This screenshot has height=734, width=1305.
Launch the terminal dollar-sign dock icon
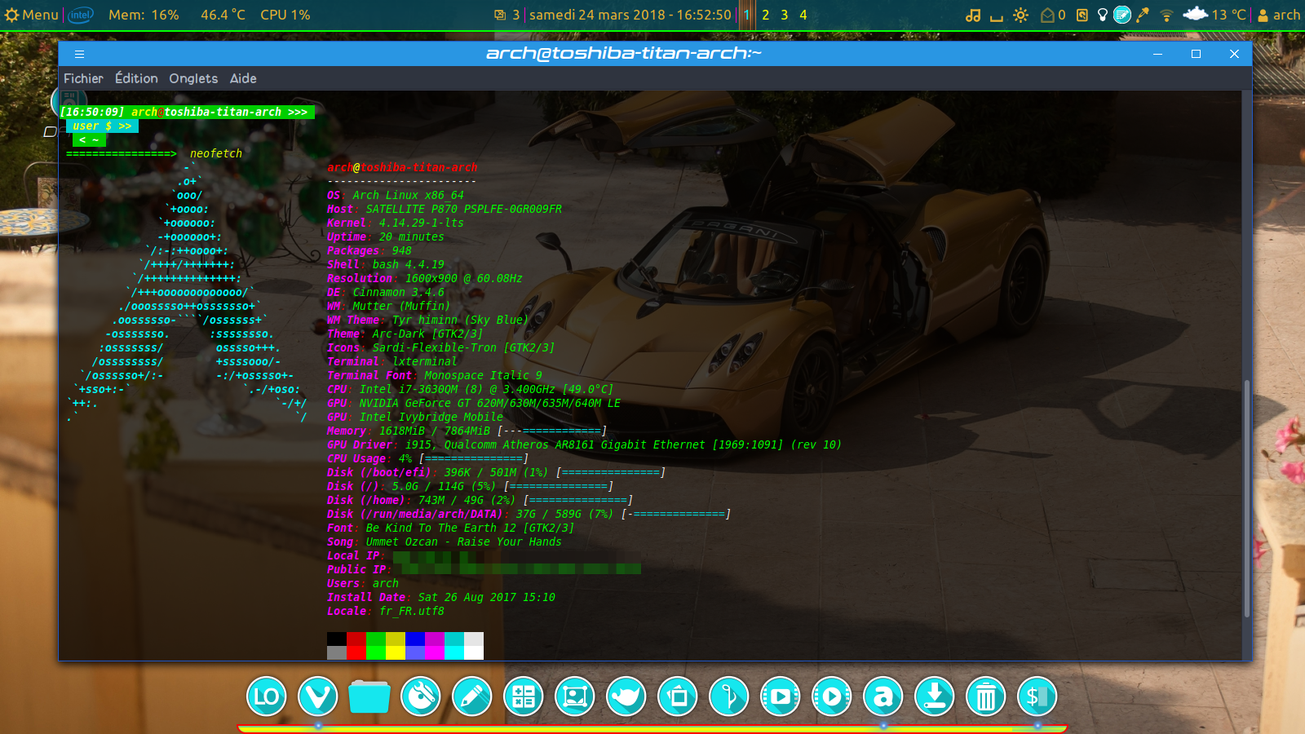point(1037,696)
